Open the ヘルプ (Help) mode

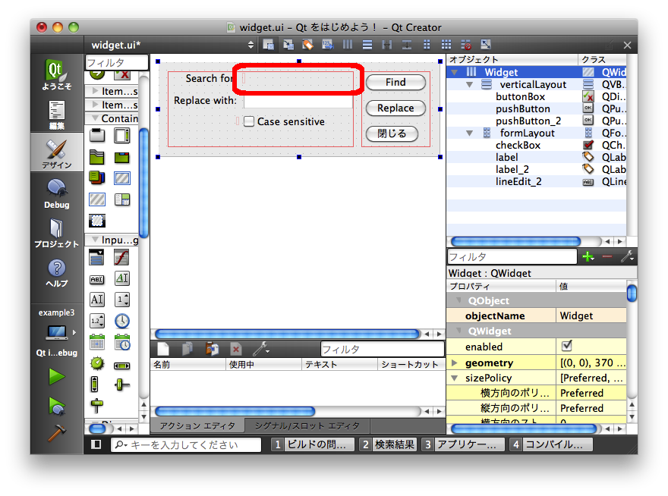tap(56, 272)
